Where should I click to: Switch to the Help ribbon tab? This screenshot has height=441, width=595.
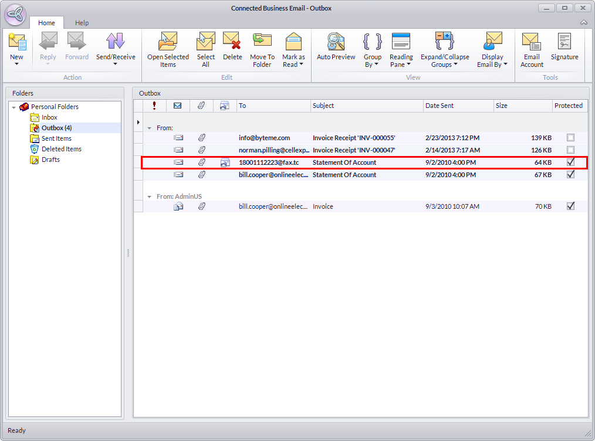click(x=82, y=23)
